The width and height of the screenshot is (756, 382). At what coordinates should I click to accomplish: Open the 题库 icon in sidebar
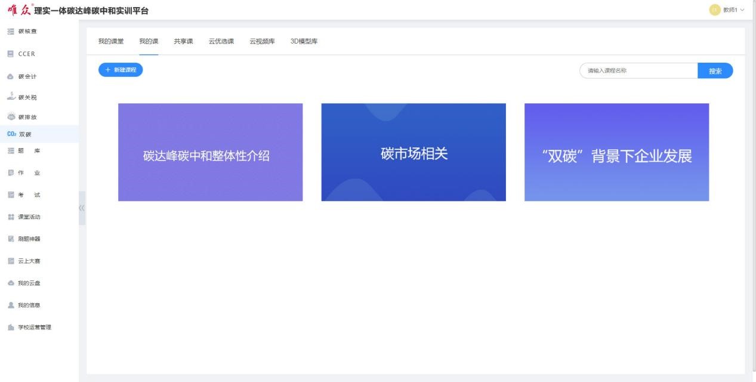pyautogui.click(x=11, y=151)
